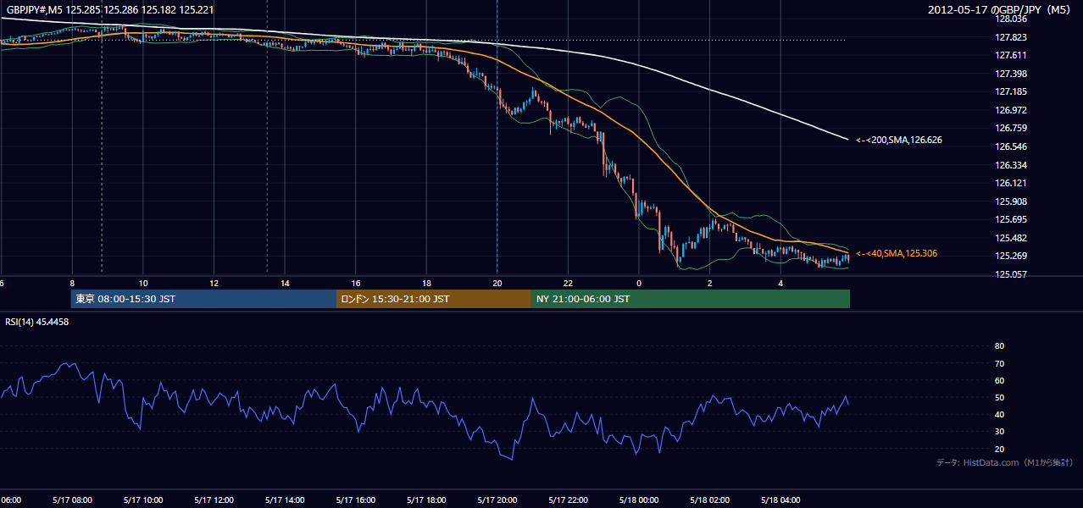Click the 5/17 10:00 time axis label

coord(142,500)
